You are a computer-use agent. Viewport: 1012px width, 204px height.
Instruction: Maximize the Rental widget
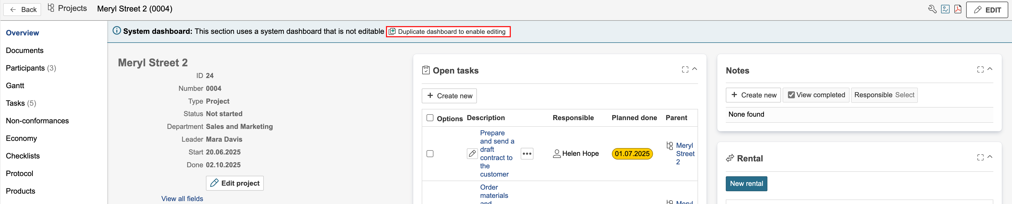coord(980,157)
